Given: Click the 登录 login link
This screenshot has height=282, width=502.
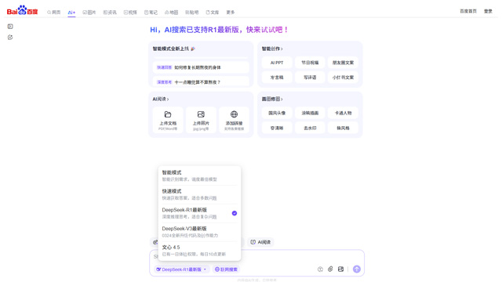Looking at the screenshot, I should click(488, 11).
